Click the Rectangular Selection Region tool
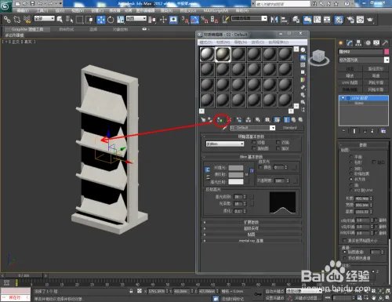 click(x=79, y=20)
